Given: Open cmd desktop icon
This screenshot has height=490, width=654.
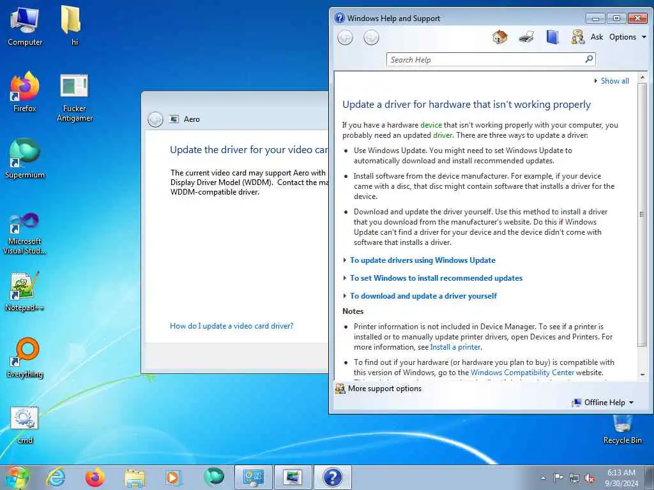Looking at the screenshot, I should pos(25,425).
